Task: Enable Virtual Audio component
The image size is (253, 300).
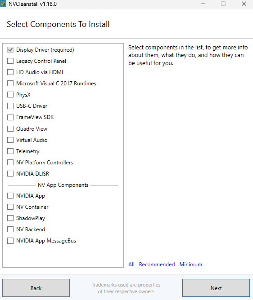Action: click(10, 140)
